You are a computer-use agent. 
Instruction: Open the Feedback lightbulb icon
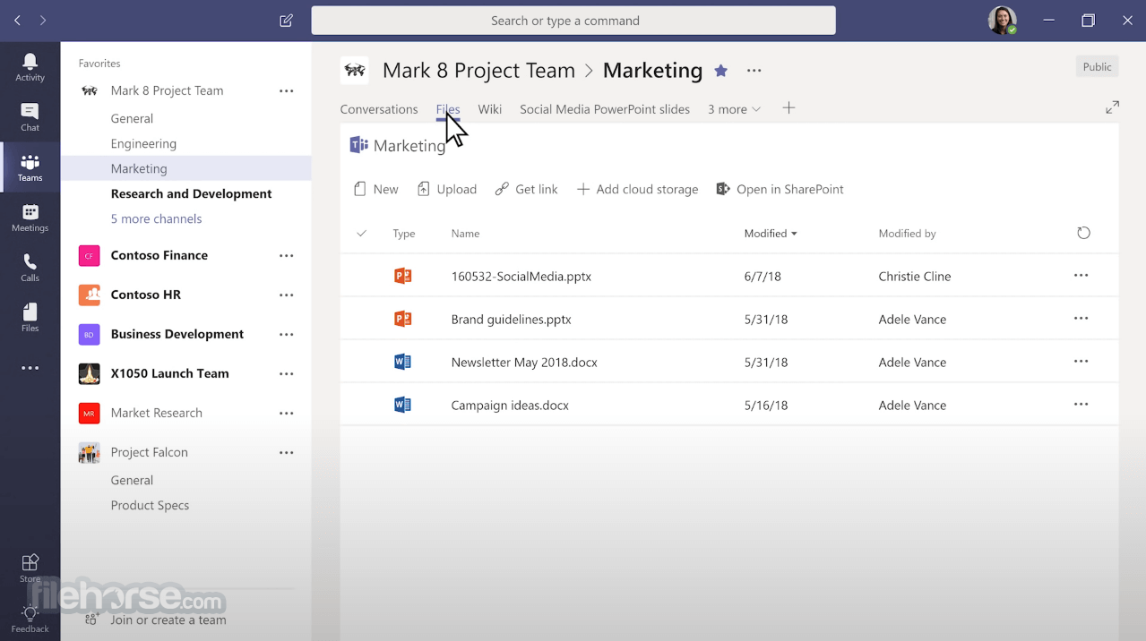[30, 619]
